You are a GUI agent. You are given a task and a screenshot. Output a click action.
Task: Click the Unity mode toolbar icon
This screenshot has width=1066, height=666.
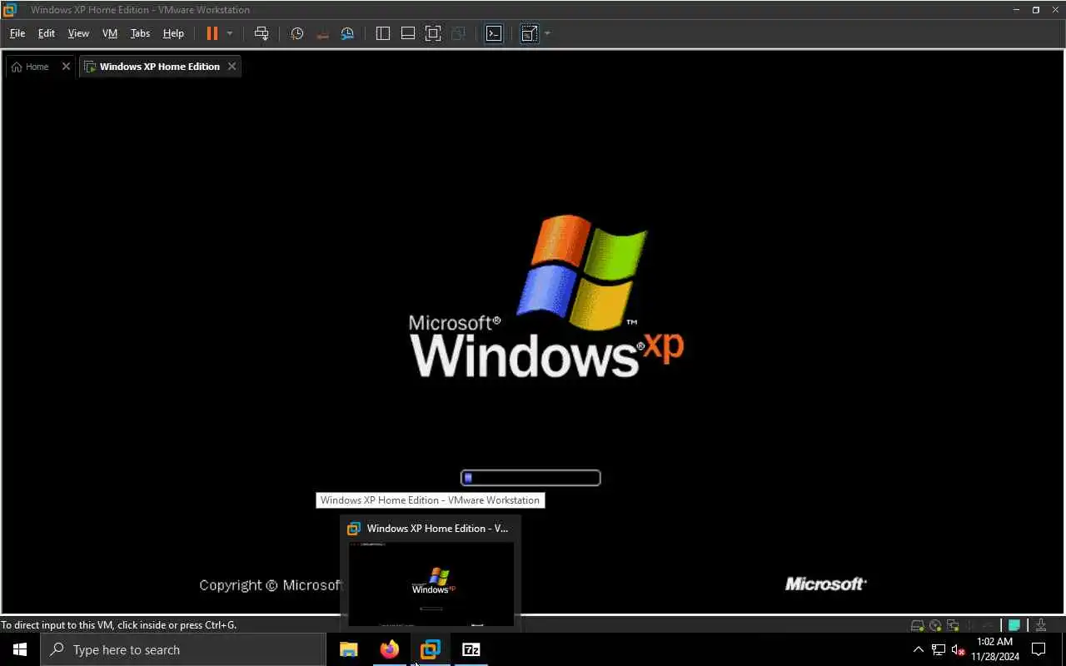458,33
